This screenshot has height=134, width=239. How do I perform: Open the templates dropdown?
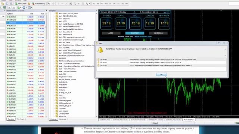(30, 7)
